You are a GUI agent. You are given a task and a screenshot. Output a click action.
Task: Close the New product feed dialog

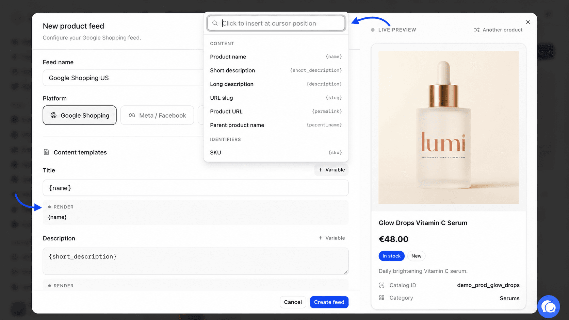tap(528, 22)
